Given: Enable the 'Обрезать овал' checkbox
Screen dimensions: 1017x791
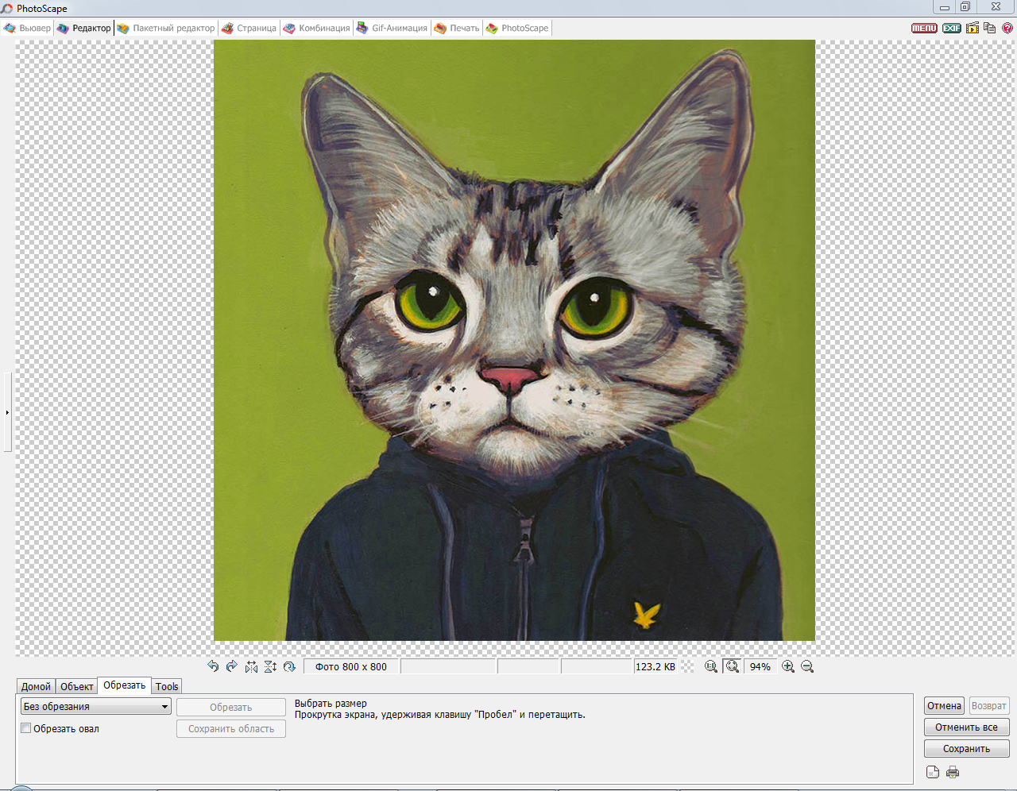Looking at the screenshot, I should (x=26, y=728).
